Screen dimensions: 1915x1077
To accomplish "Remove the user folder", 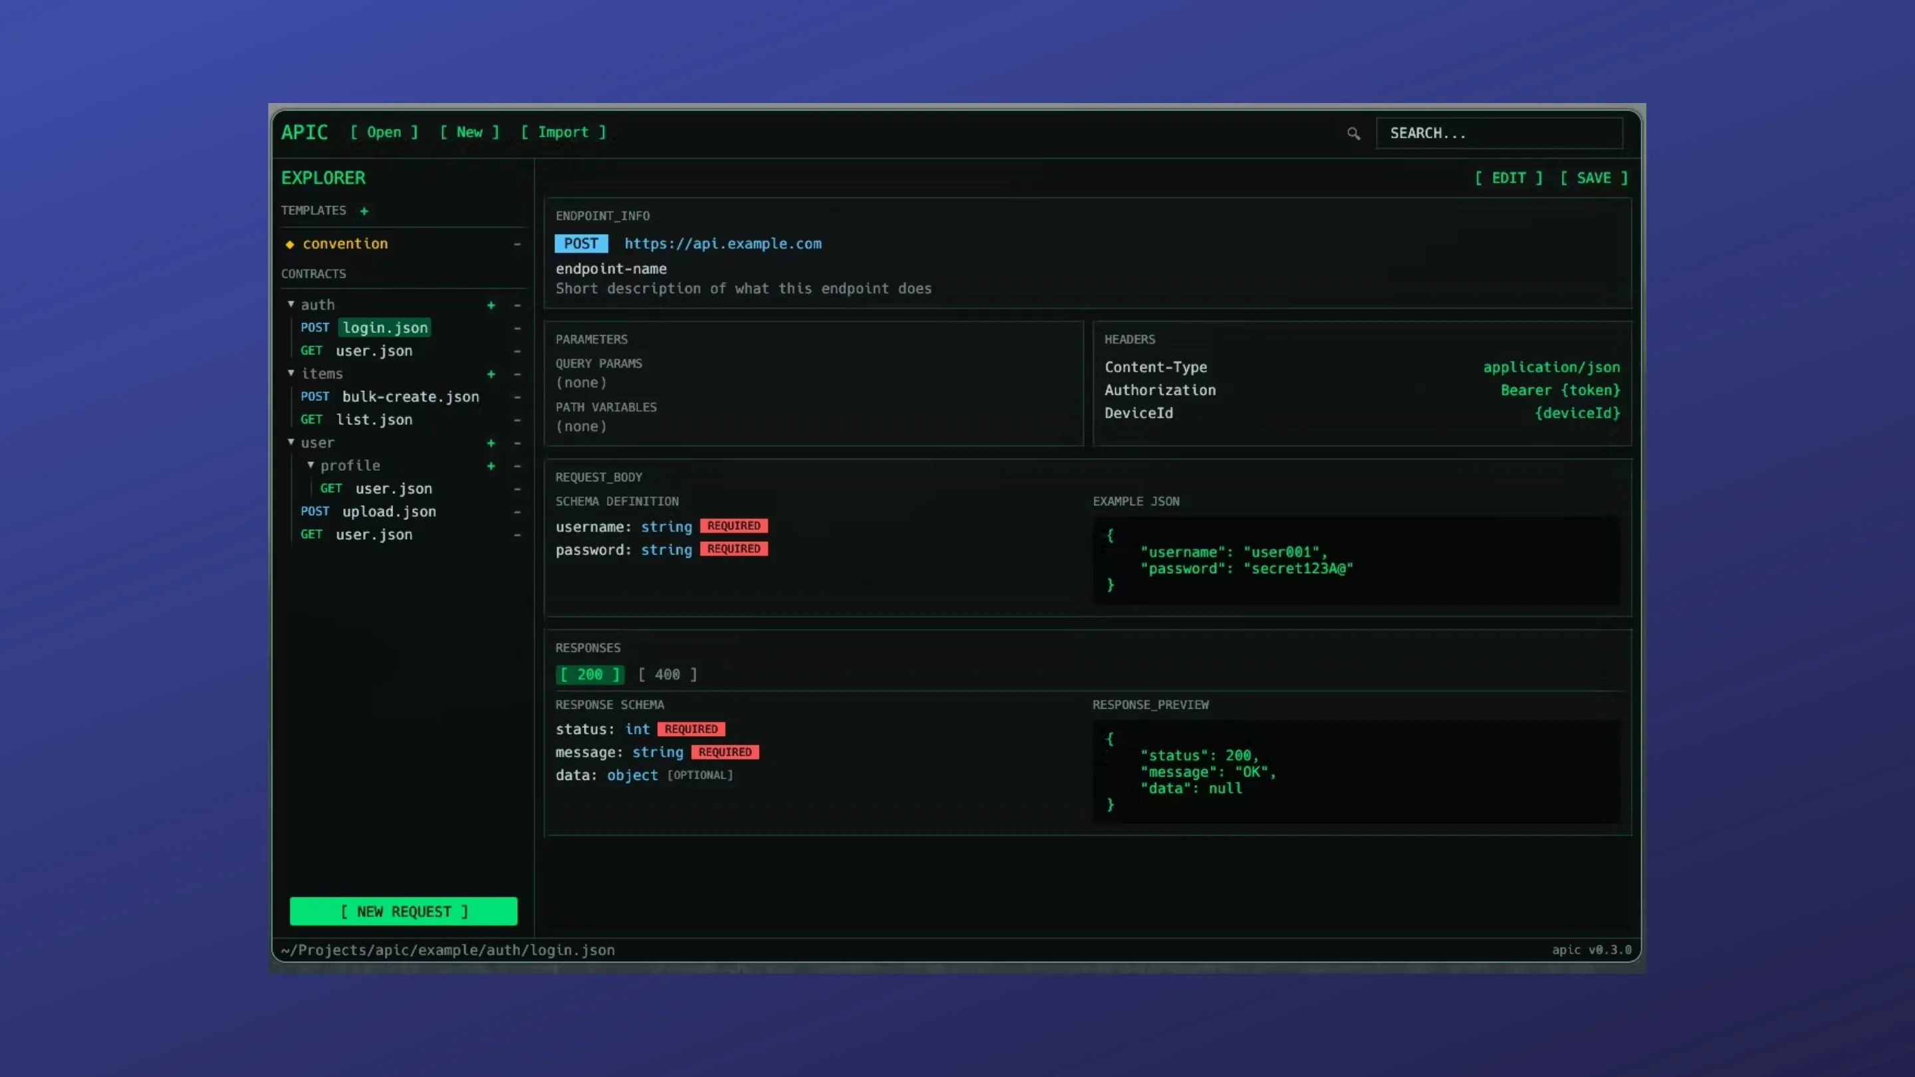I will pos(517,443).
